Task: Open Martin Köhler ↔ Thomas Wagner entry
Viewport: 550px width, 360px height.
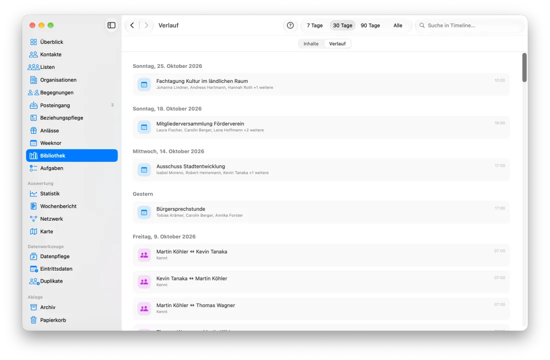Action: point(321,309)
